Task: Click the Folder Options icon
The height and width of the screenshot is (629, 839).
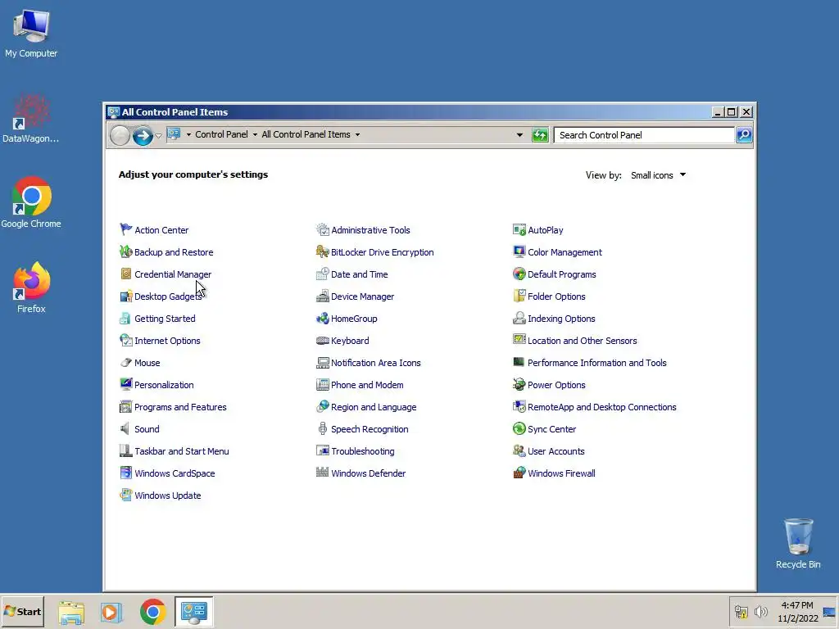Action: click(x=519, y=296)
